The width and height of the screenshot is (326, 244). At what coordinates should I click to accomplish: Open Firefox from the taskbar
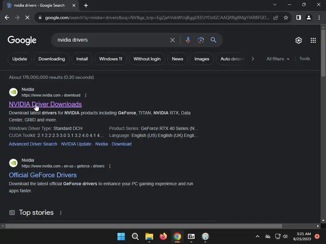163,236
